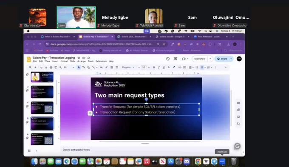
Task: Open the Fit zoom level dropdown
Action: 69,68
